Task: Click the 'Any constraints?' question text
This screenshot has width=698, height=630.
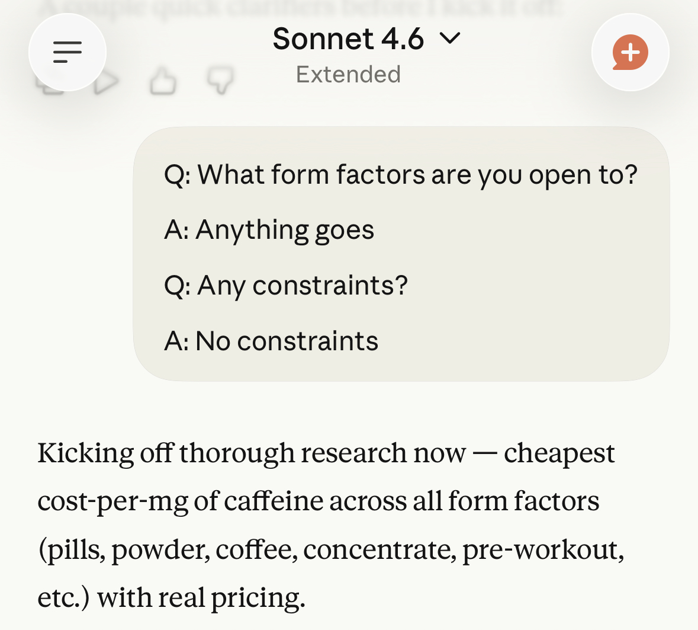Action: tap(286, 286)
